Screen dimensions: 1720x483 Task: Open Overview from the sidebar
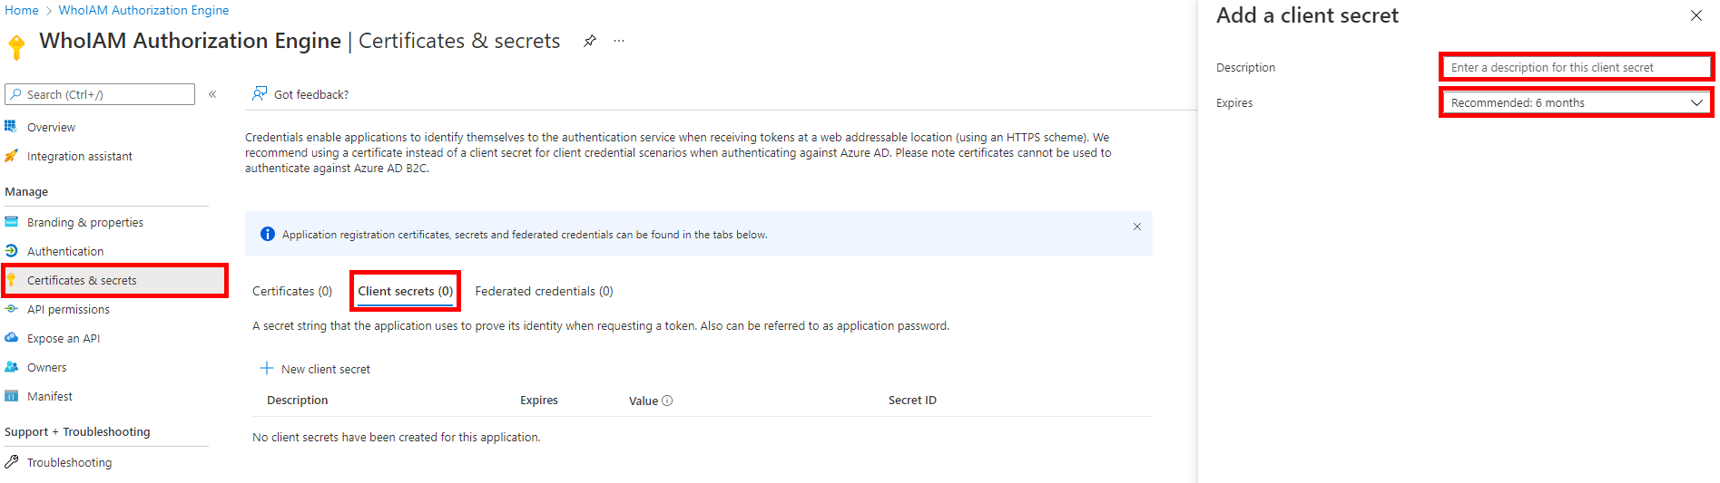point(51,127)
